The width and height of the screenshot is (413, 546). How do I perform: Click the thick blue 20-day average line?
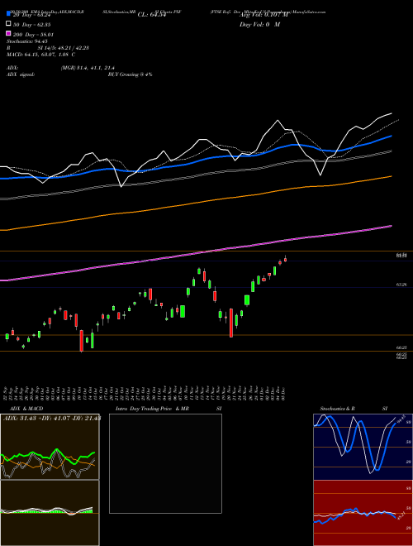pos(195,160)
